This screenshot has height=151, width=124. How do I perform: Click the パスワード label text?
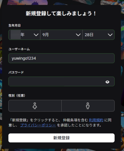[x=16, y=73]
